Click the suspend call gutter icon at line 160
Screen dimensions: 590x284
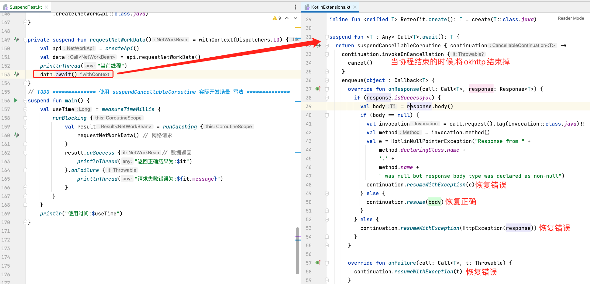coord(16,135)
